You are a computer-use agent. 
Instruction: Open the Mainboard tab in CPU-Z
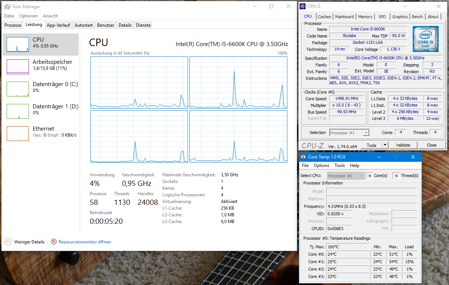coord(344,17)
